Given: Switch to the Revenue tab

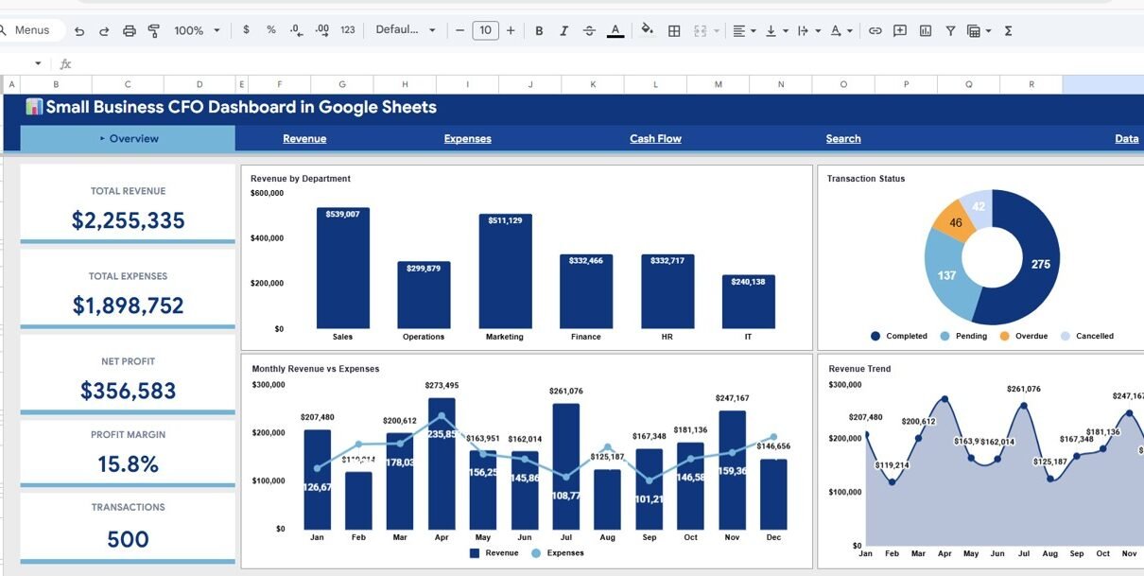Looking at the screenshot, I should 304,139.
